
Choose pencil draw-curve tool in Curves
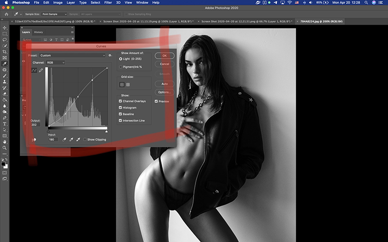41,70
